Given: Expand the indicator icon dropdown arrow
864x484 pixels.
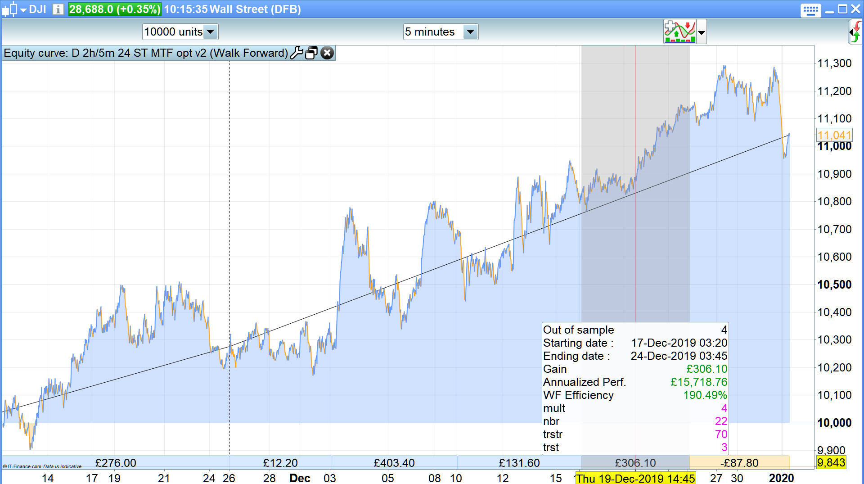Looking at the screenshot, I should 701,32.
